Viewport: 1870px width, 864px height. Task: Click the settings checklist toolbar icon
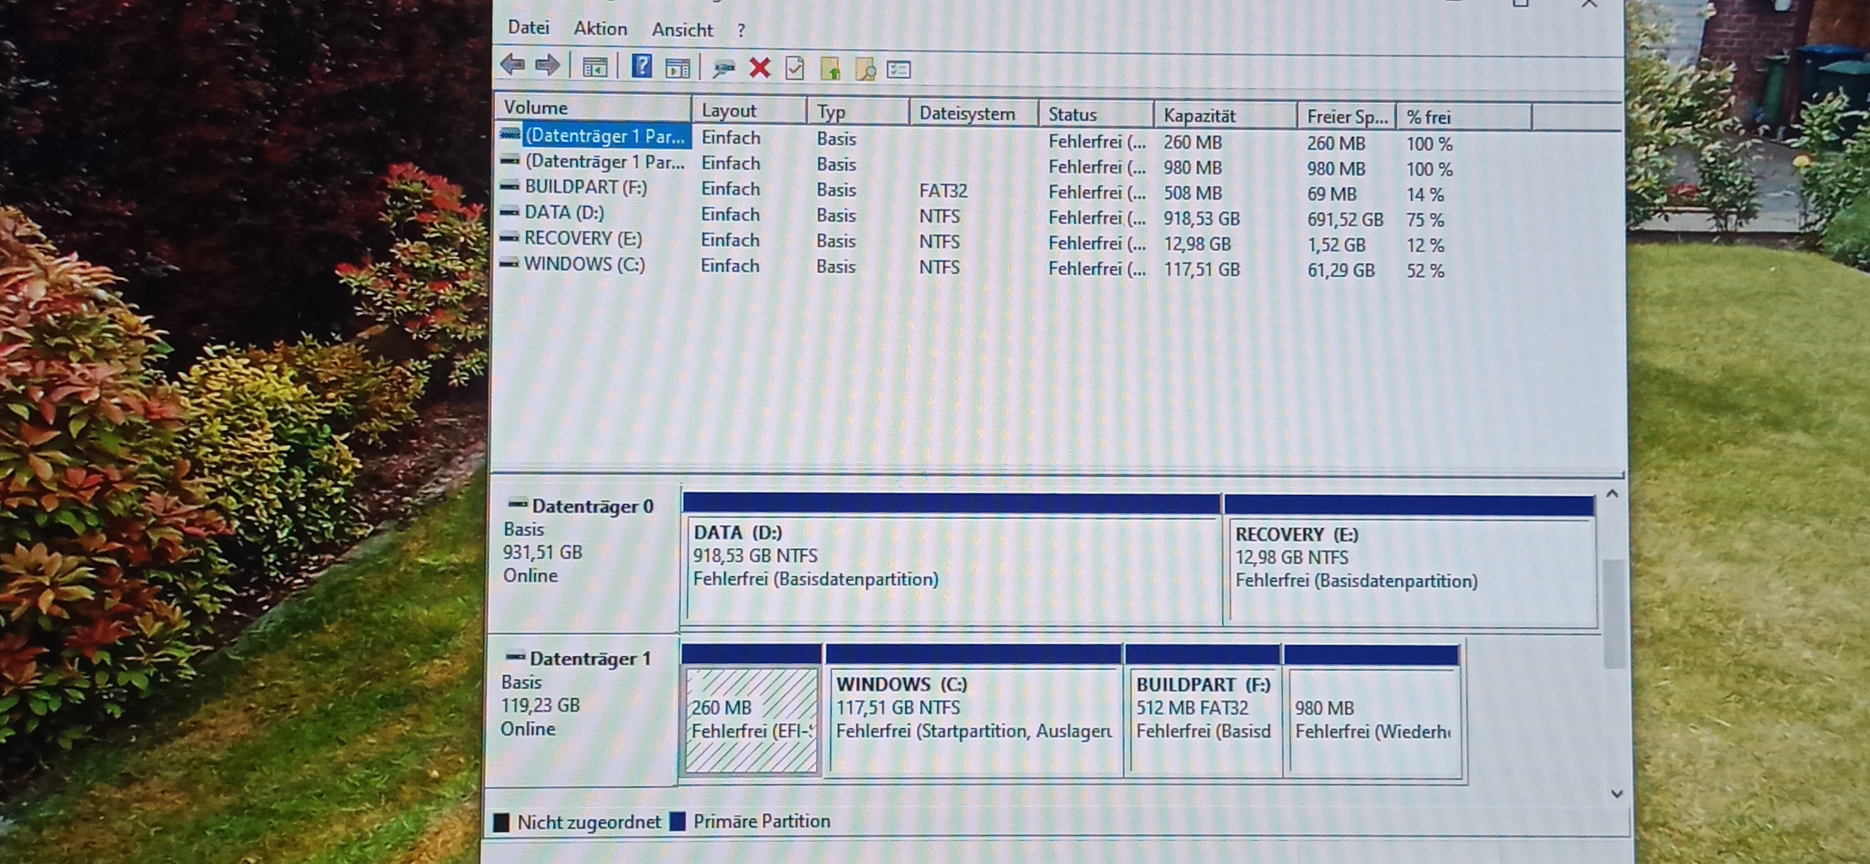coord(898,70)
